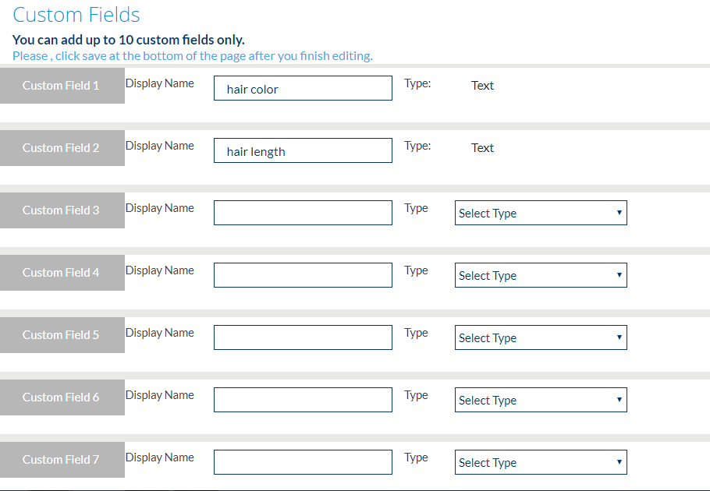Open Select Type dropdown for Custom Field 7
Screen dimensions: 710x491
[x=541, y=462]
